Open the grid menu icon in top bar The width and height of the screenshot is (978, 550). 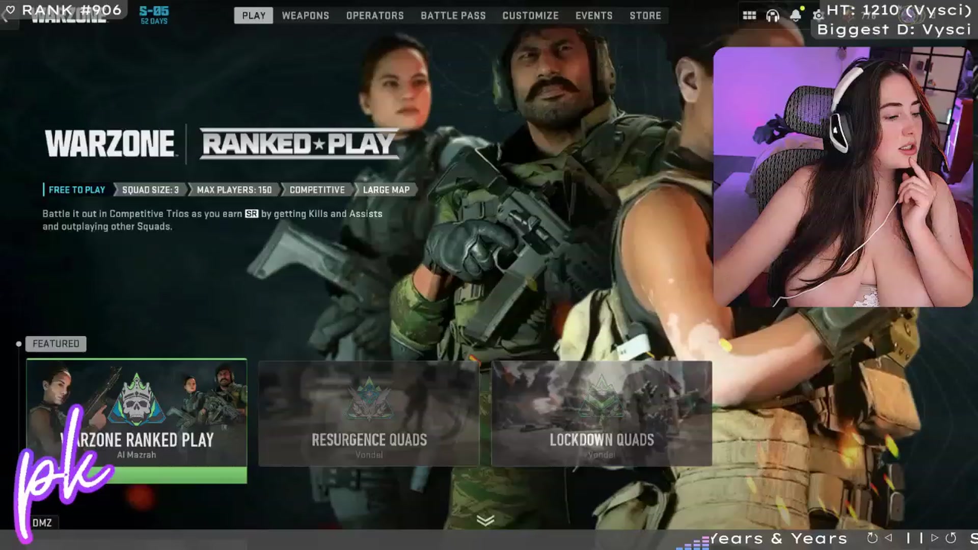coord(749,16)
